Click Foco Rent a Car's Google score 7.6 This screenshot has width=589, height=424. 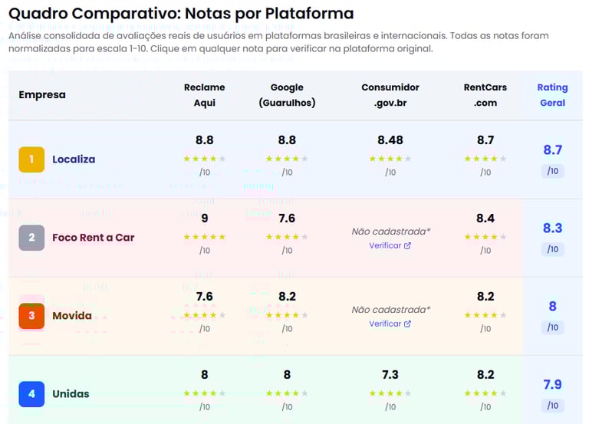(287, 219)
